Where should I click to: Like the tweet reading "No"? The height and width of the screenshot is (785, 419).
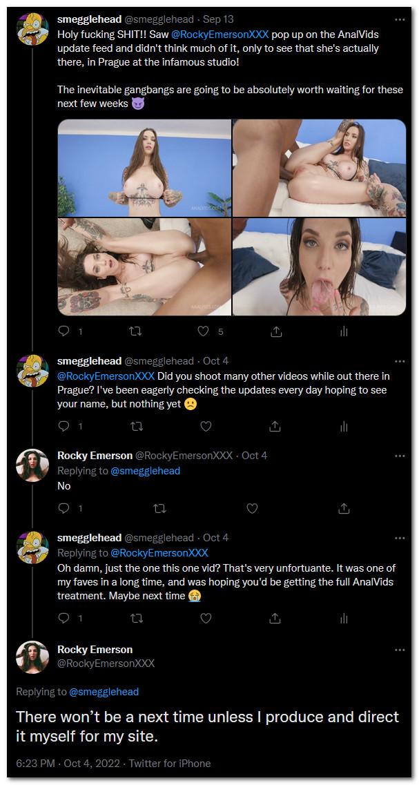[x=252, y=508]
